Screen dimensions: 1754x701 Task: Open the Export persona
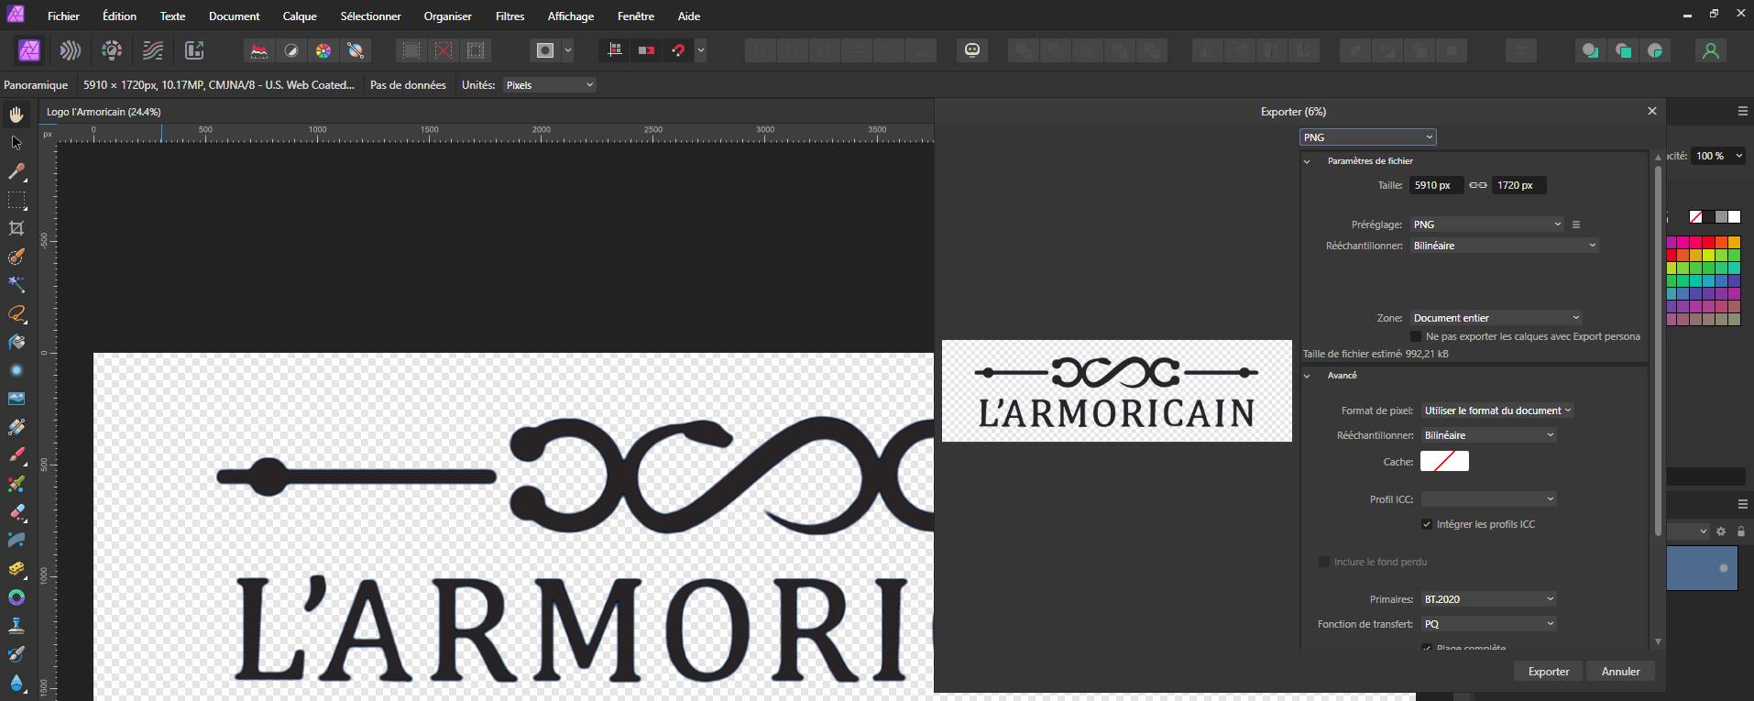tap(194, 50)
